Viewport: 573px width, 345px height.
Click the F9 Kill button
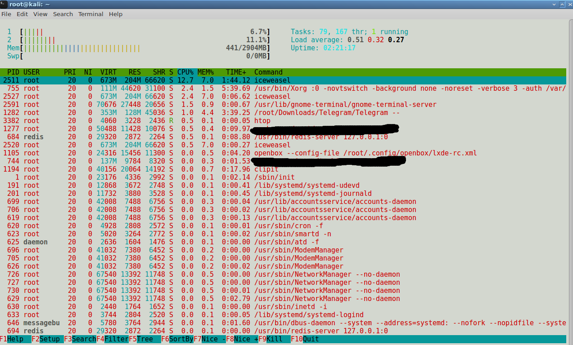(x=275, y=339)
